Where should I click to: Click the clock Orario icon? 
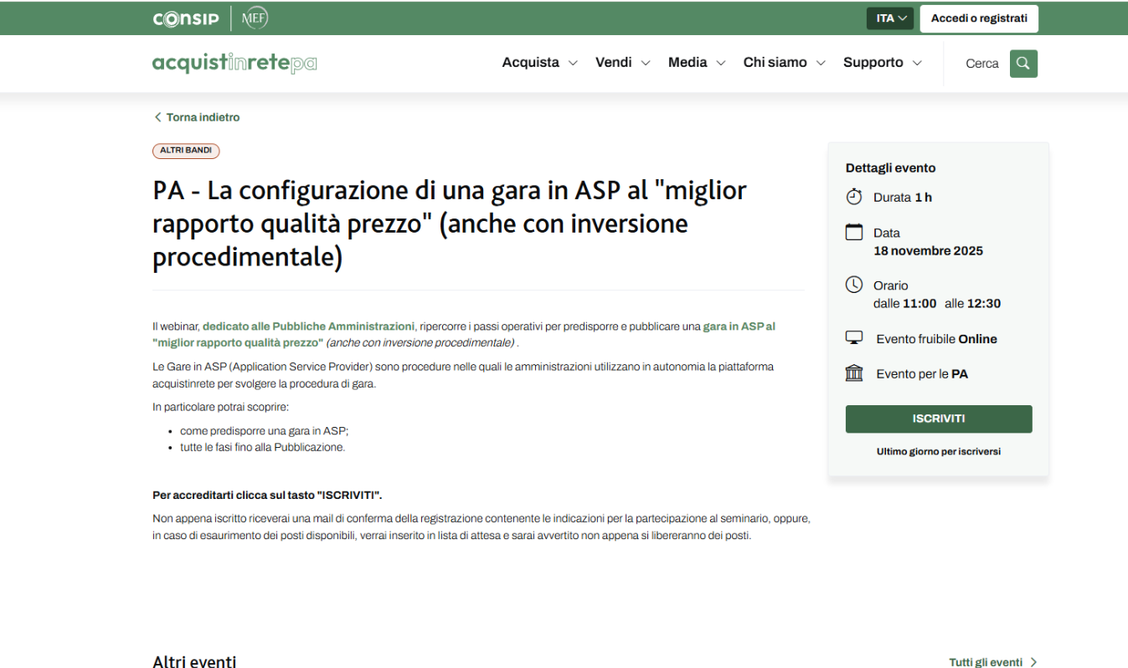pyautogui.click(x=853, y=285)
